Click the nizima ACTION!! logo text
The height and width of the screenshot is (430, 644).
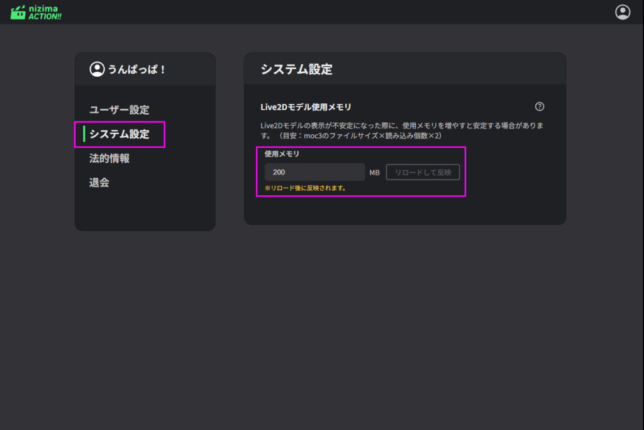(45, 12)
